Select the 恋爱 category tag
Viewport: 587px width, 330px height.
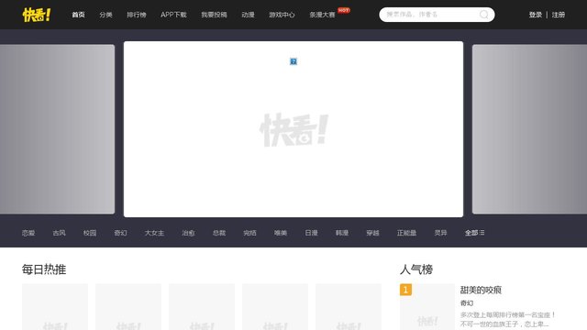click(x=28, y=233)
